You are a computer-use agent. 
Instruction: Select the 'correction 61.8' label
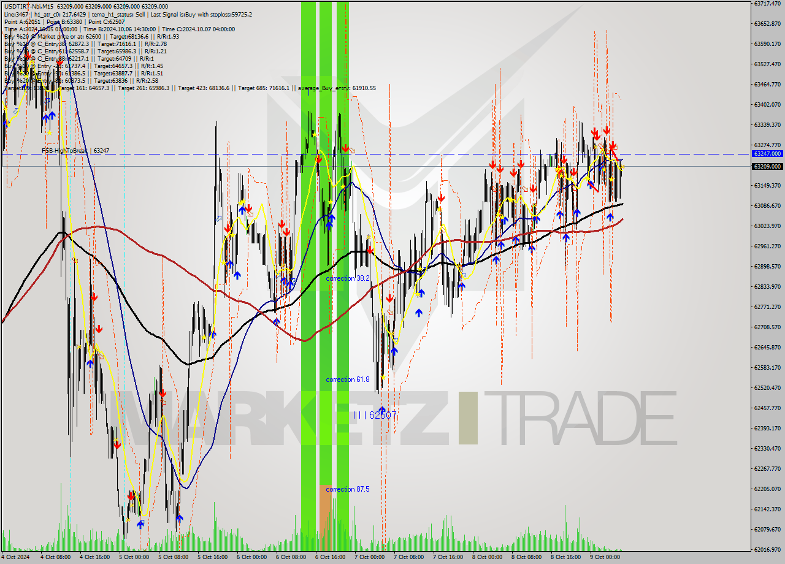[x=348, y=379]
